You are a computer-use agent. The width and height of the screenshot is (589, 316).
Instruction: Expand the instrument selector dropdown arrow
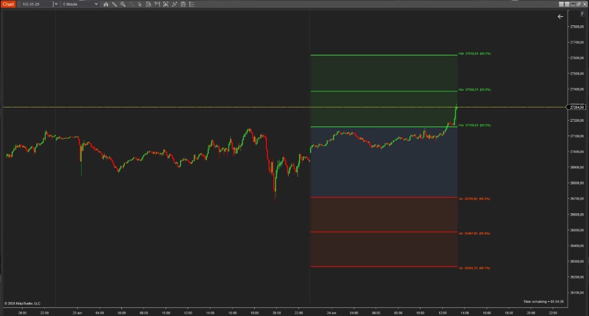(x=55, y=4)
